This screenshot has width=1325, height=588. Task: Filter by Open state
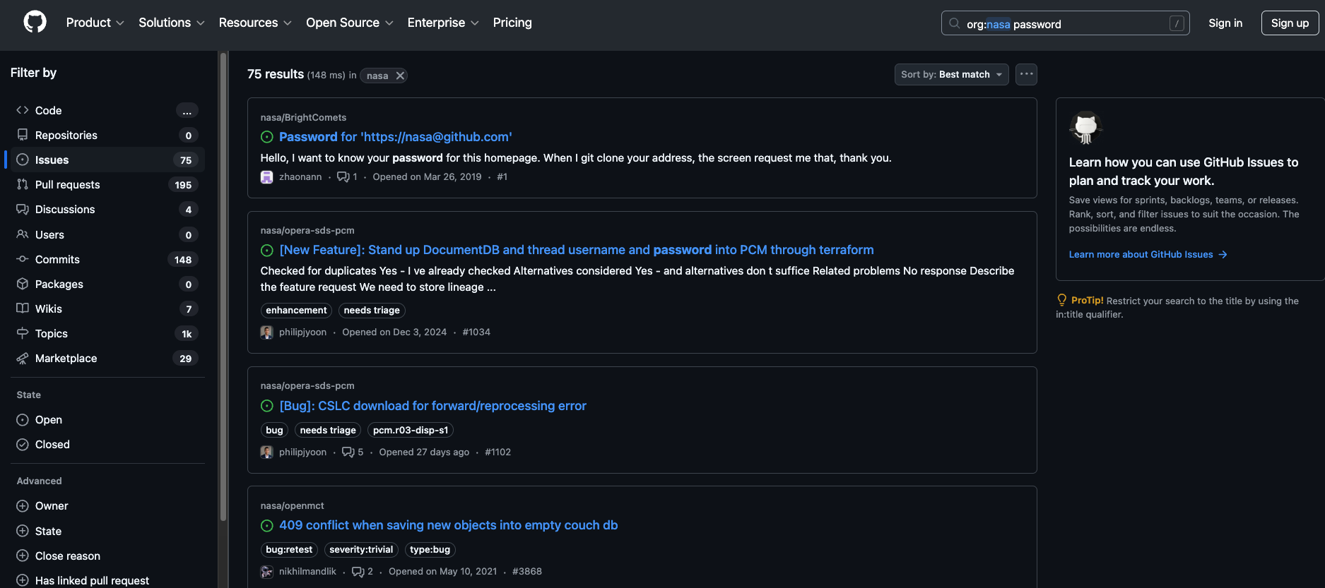(48, 420)
